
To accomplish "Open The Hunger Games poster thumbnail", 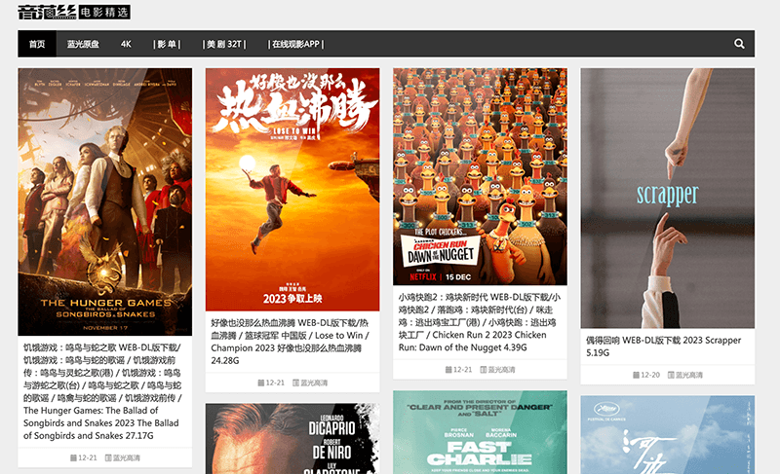I will point(105,201).
